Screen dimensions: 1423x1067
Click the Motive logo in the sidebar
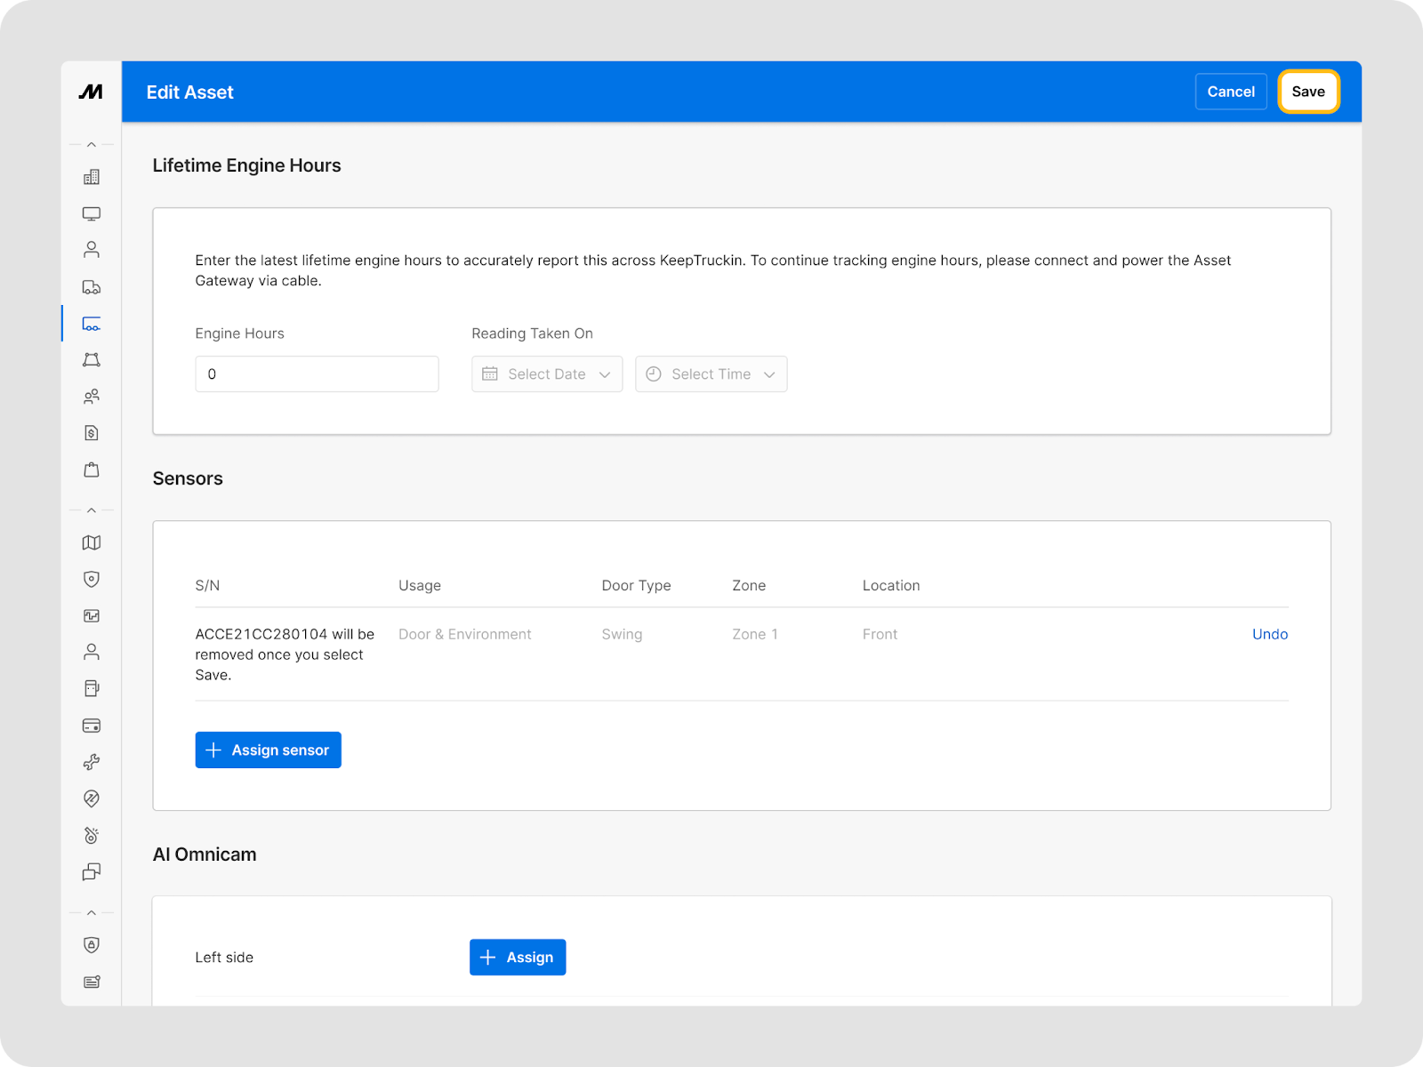[91, 92]
